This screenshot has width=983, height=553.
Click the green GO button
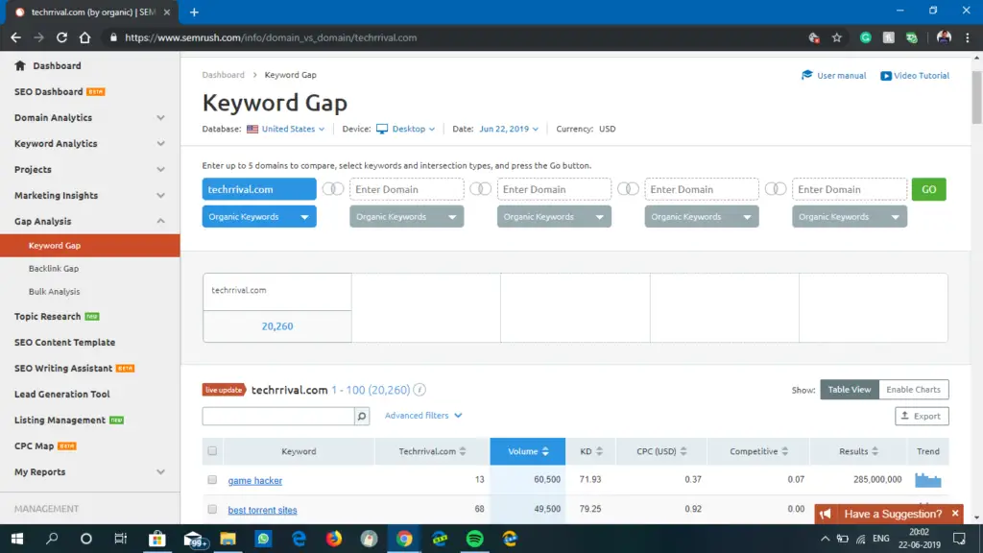click(x=928, y=189)
